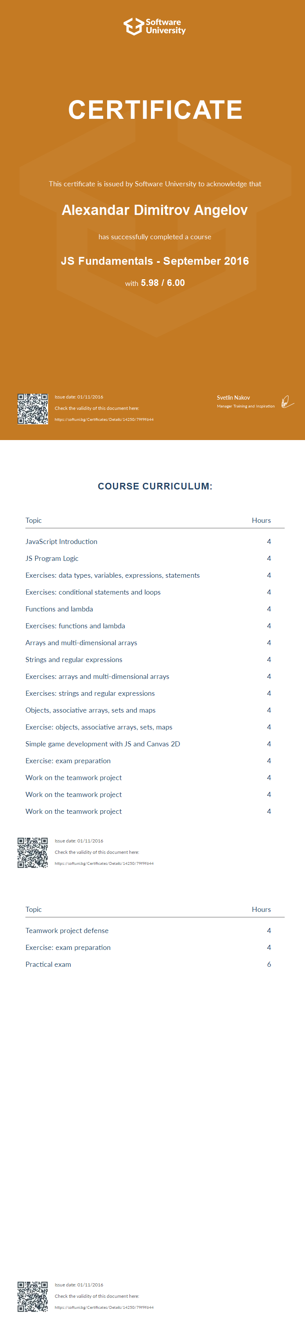305x1328 pixels.
Task: Click the Teamwork project defense topic
Action: click(x=67, y=931)
